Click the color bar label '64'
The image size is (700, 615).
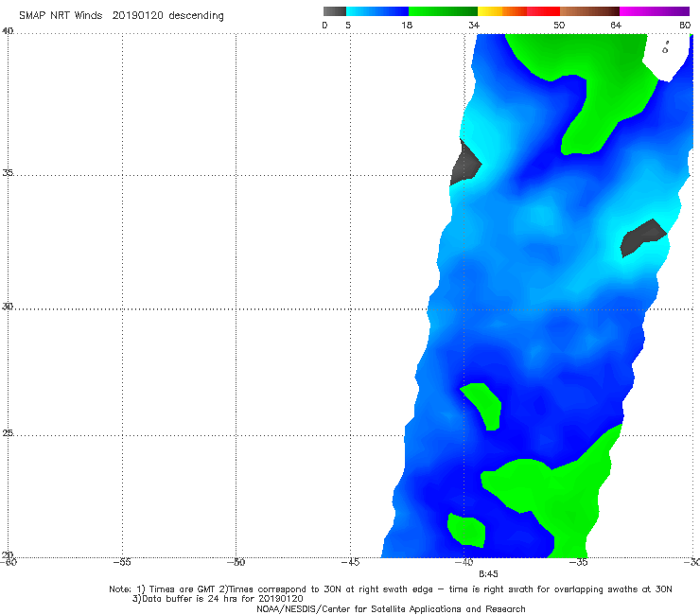616,26
